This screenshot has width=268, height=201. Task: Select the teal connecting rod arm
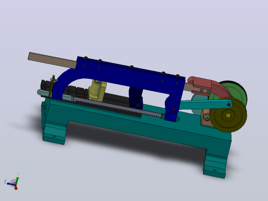(x=205, y=105)
